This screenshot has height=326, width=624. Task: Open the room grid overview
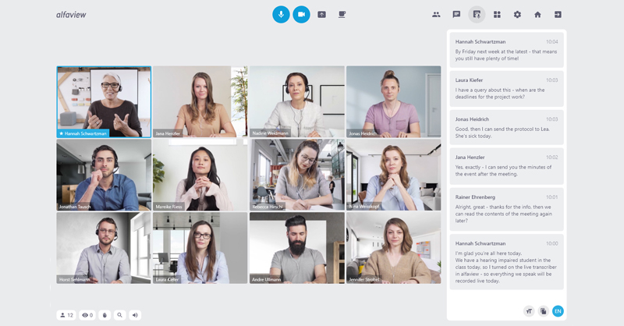pos(497,14)
